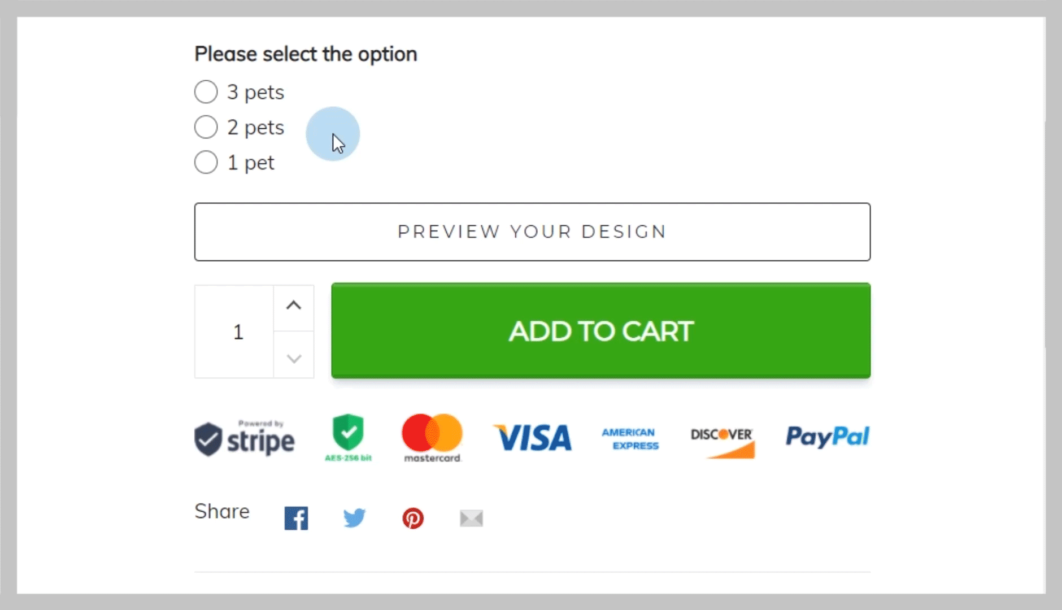Click the quantity number field

click(x=238, y=332)
